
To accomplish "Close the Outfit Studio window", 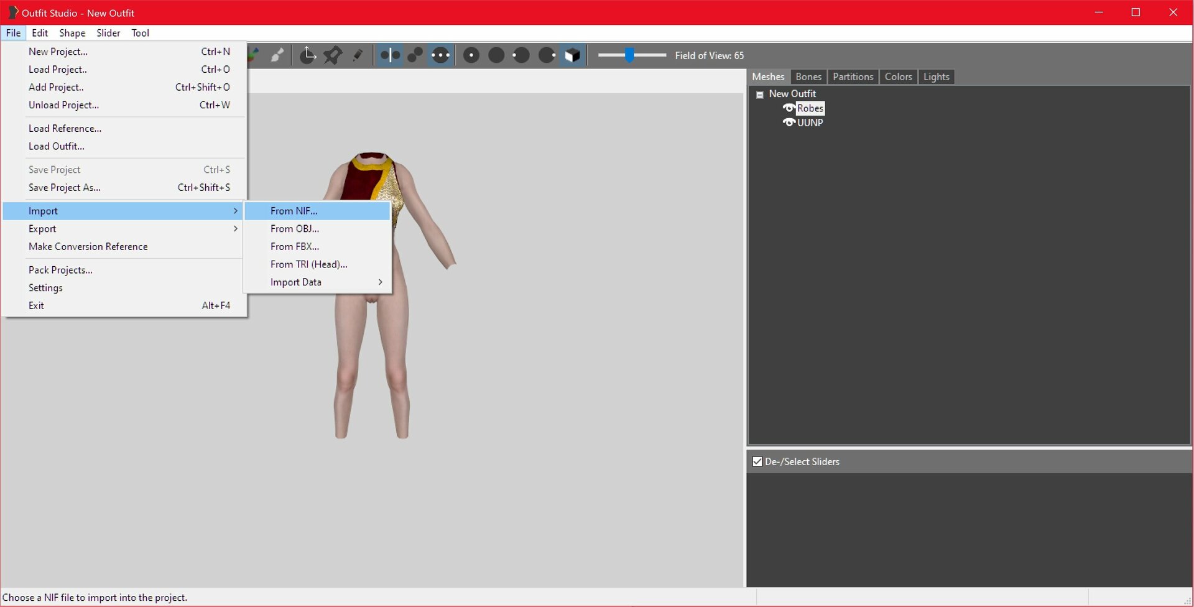I will pyautogui.click(x=1173, y=12).
